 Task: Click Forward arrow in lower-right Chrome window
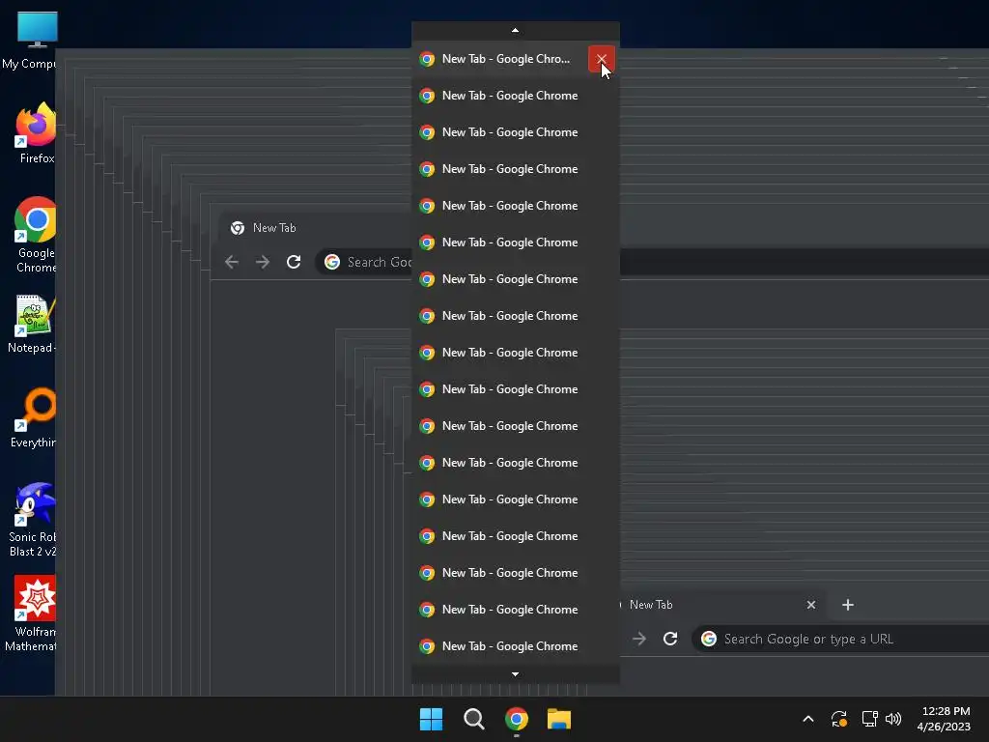[x=639, y=639]
